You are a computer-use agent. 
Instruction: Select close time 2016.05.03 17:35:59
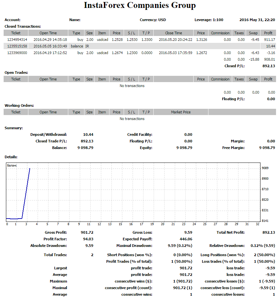click(175, 53)
